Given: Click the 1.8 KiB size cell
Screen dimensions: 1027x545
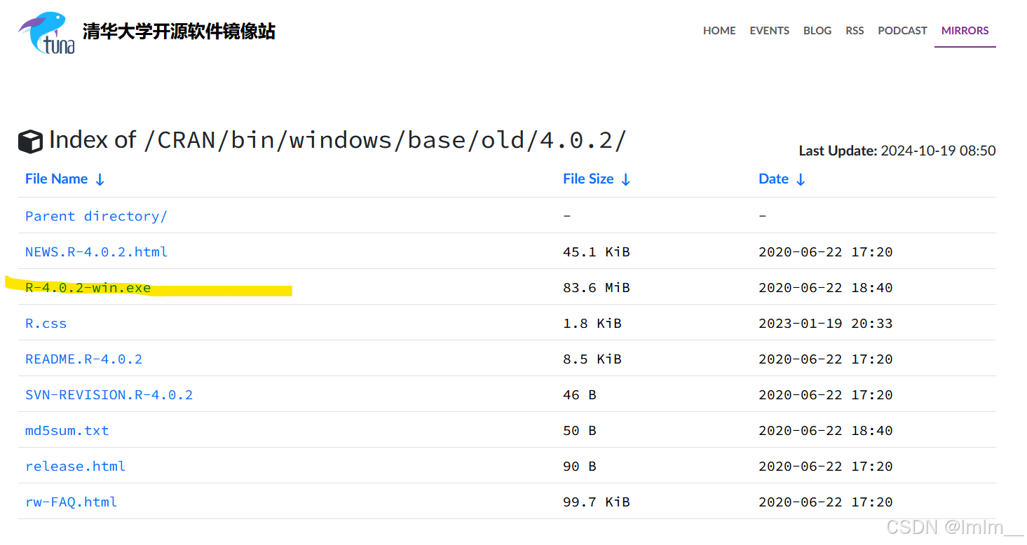Looking at the screenshot, I should pyautogui.click(x=592, y=323).
